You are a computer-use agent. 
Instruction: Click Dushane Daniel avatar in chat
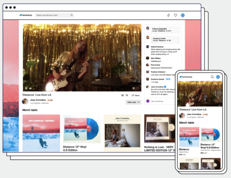[148, 79]
